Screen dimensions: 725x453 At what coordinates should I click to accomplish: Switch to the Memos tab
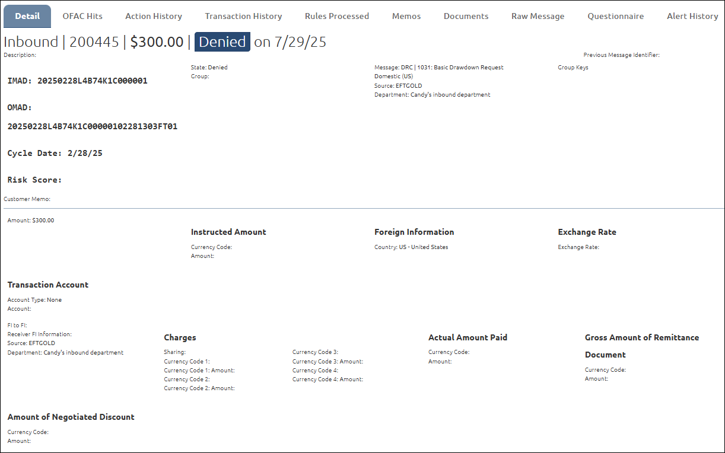click(x=406, y=16)
